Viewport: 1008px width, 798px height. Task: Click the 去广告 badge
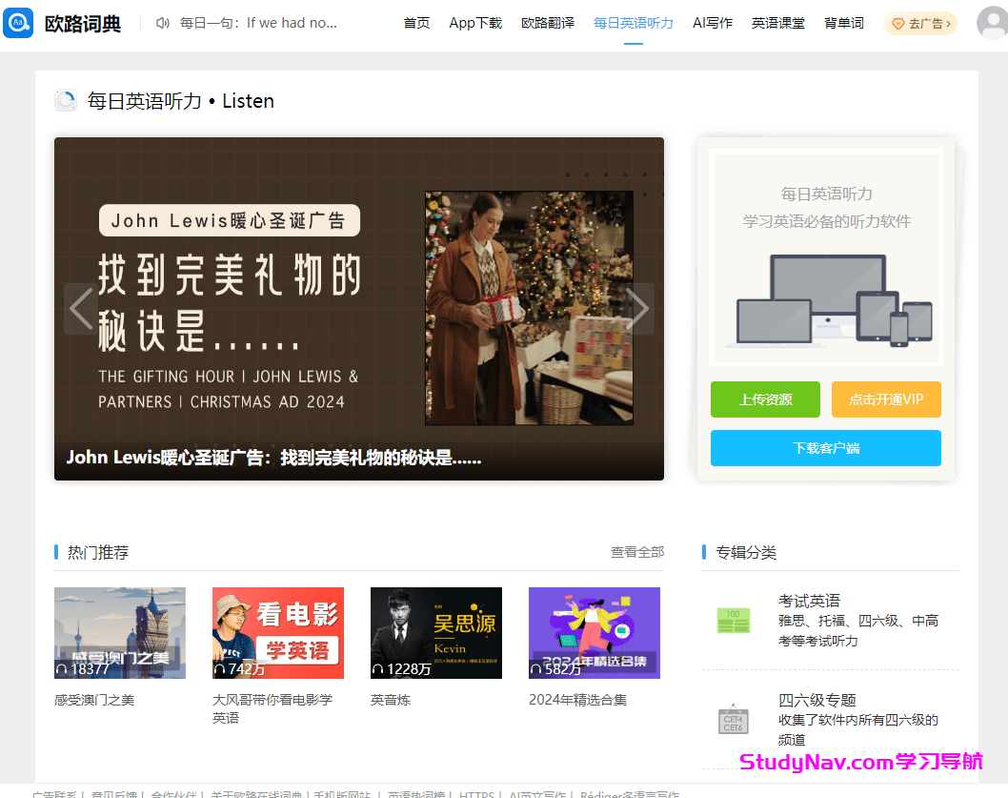(x=918, y=23)
